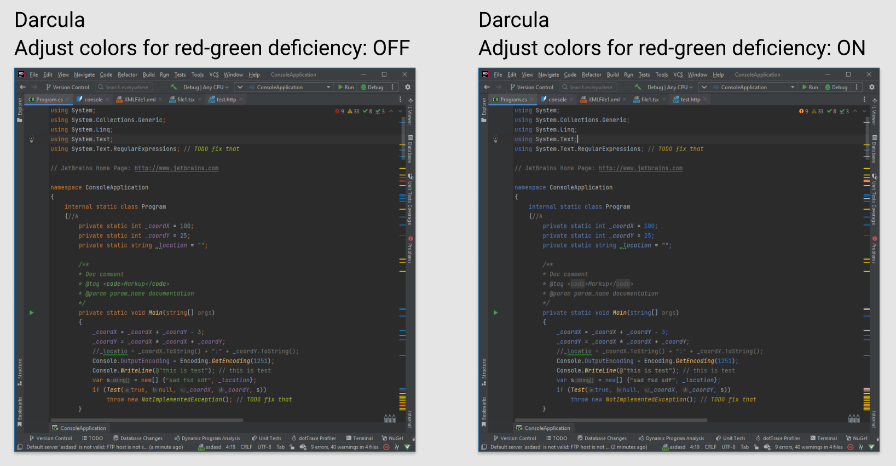Click the Run button in right ON window

click(x=810, y=87)
